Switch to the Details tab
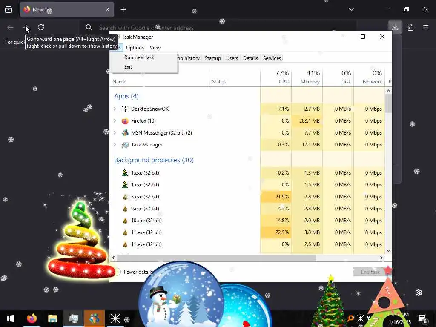Viewport: 436px width, 327px height. coord(250,58)
